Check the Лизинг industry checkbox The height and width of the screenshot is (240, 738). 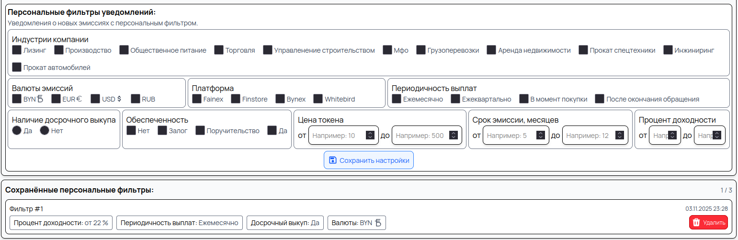click(x=17, y=50)
